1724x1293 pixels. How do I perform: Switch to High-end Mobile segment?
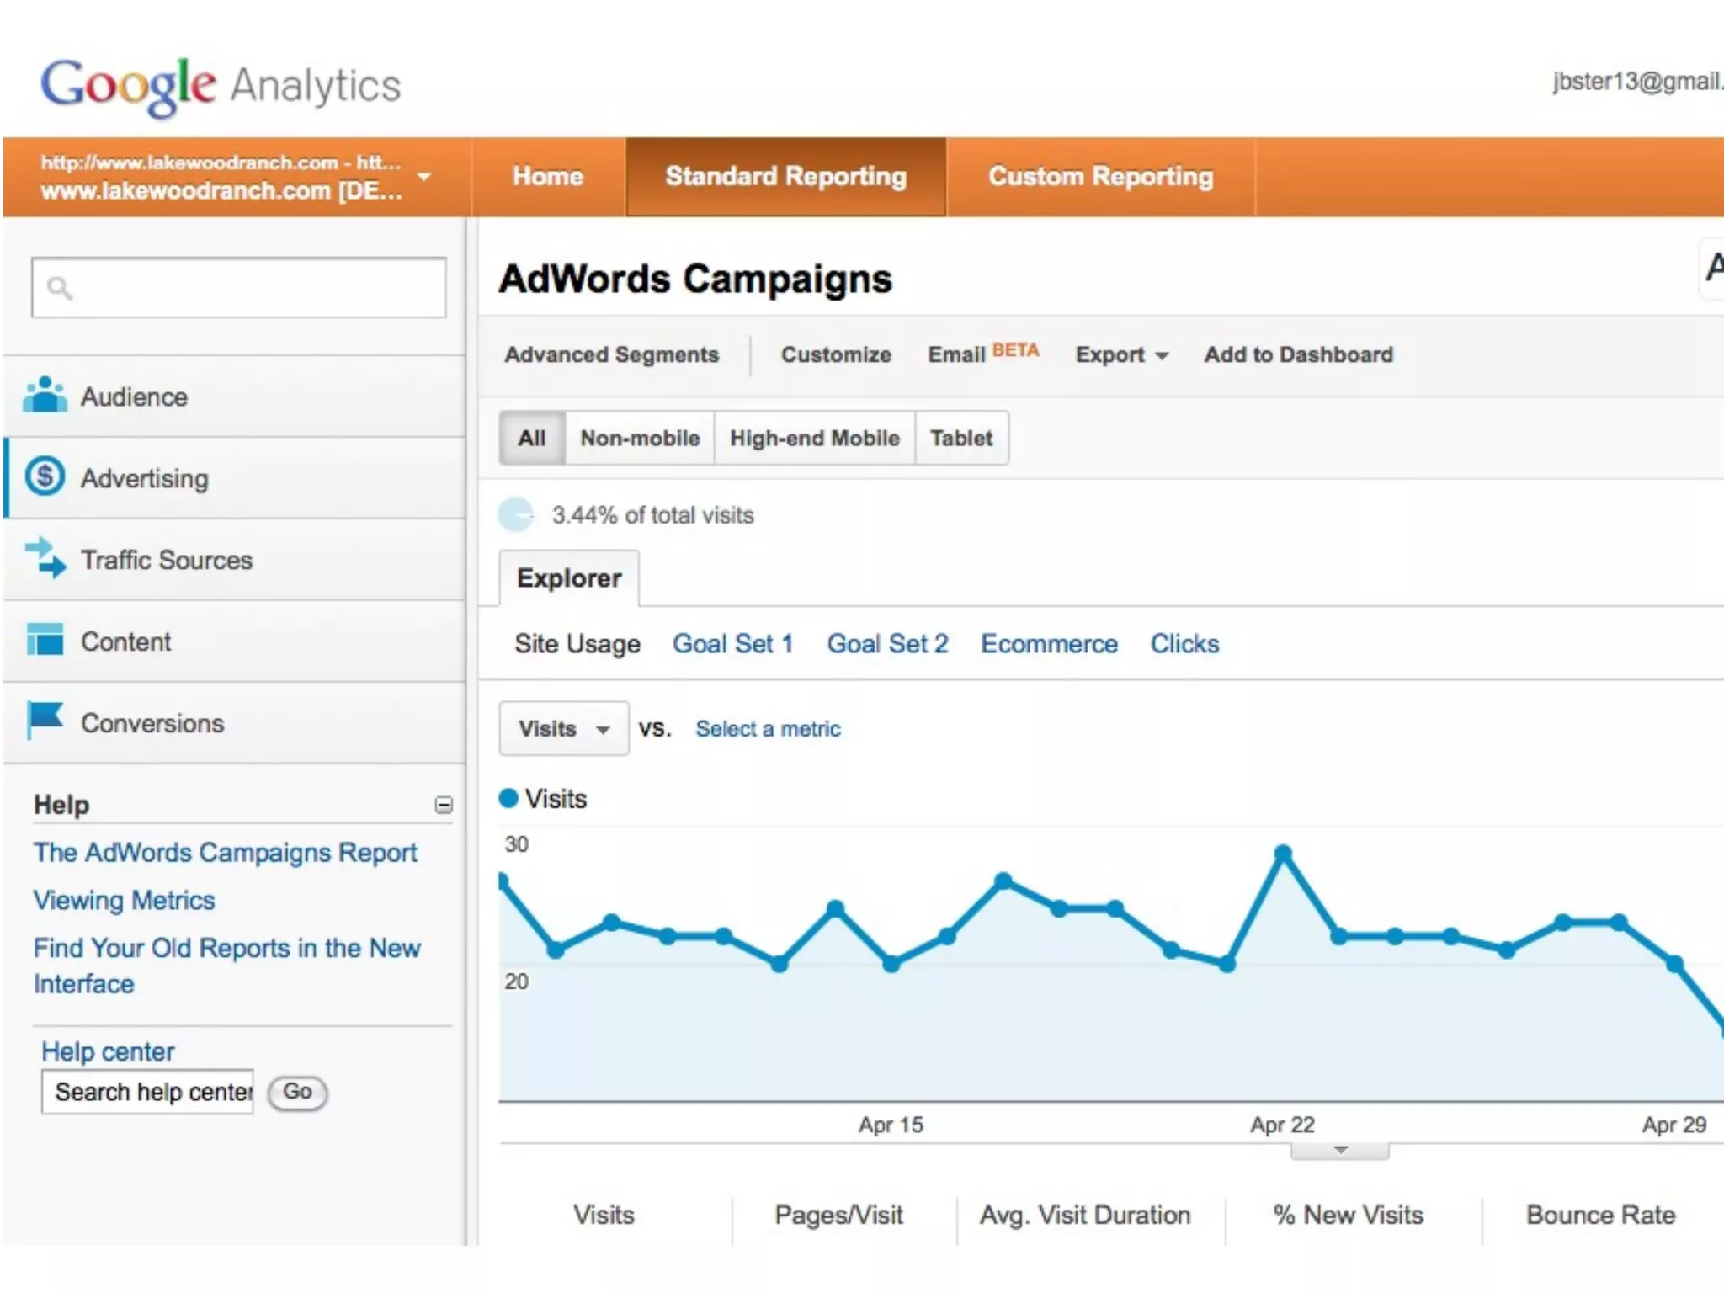814,438
